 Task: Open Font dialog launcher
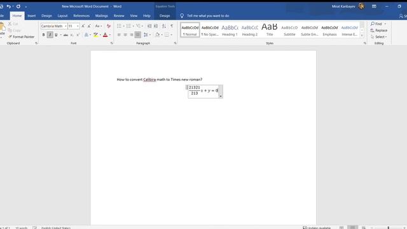pos(112,43)
